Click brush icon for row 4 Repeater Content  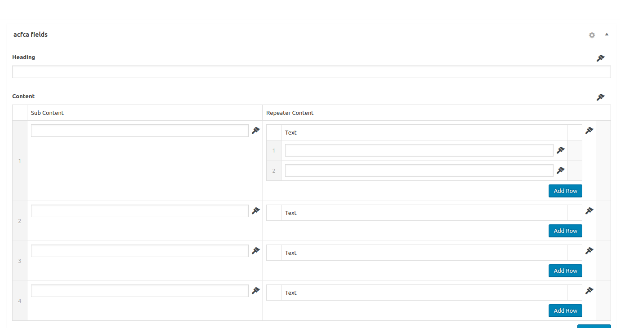pos(589,290)
